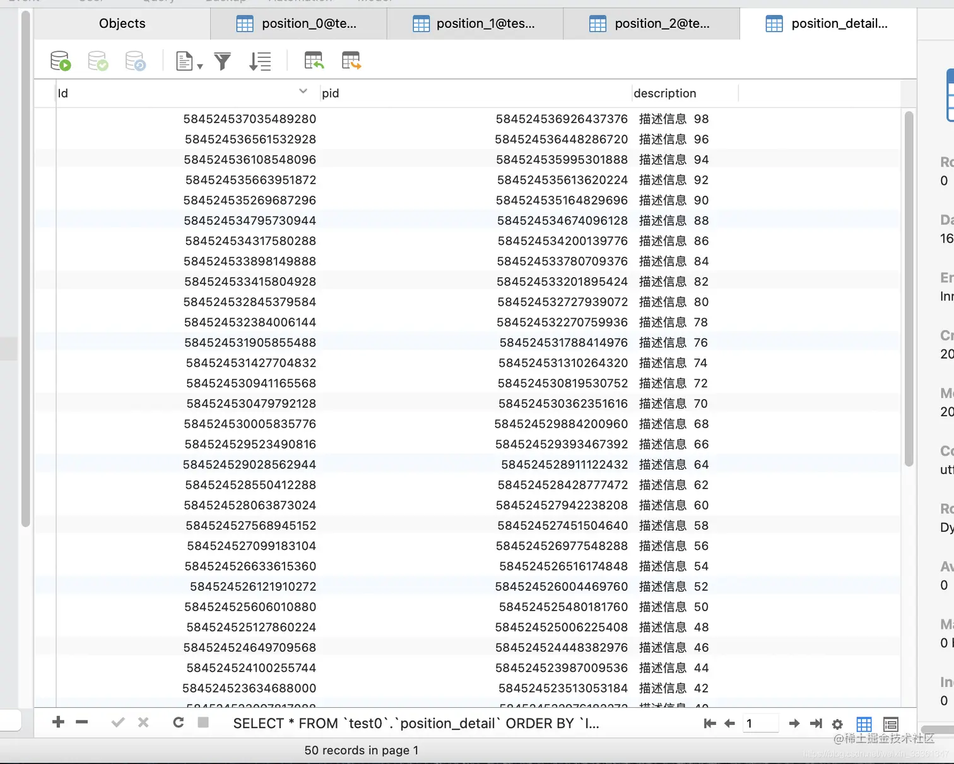Select Id cell 584524536561532928
The image size is (954, 764).
[187, 139]
